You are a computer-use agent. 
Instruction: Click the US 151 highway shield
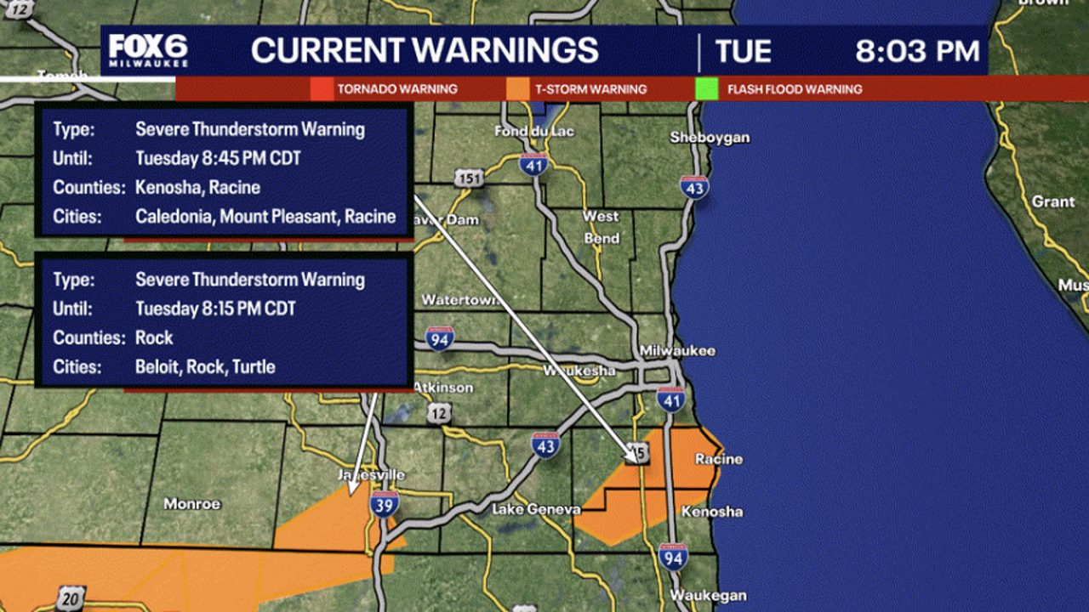tap(468, 178)
